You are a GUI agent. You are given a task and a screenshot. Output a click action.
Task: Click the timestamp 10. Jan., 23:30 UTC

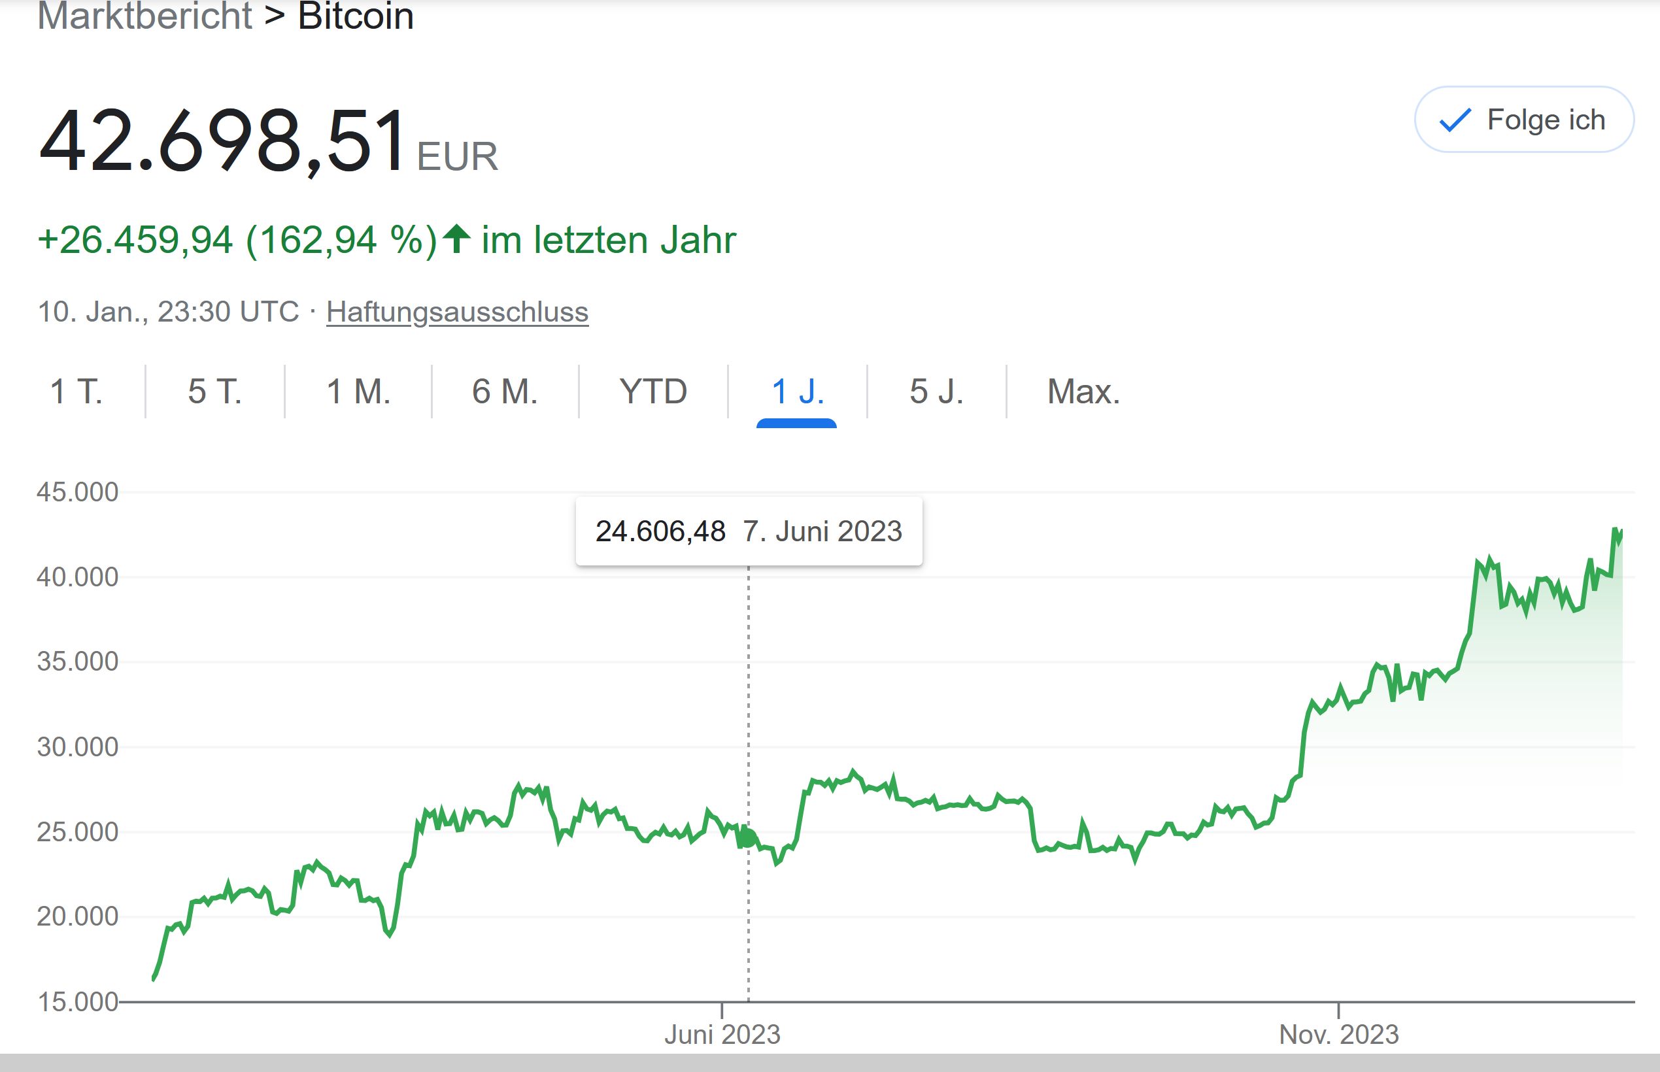click(x=169, y=312)
